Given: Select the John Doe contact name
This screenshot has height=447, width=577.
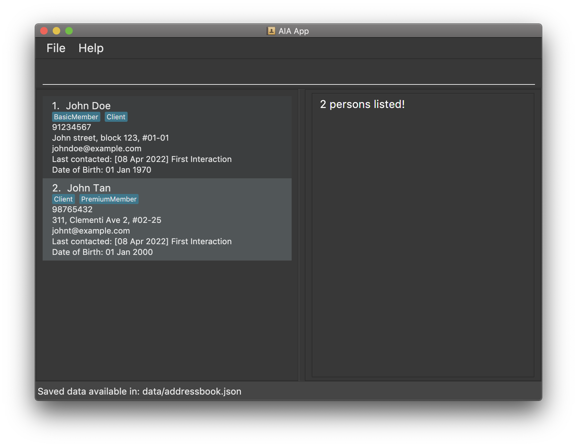Looking at the screenshot, I should (88, 106).
